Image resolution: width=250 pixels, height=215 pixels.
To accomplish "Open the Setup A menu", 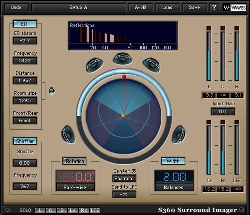I will (x=79, y=7).
